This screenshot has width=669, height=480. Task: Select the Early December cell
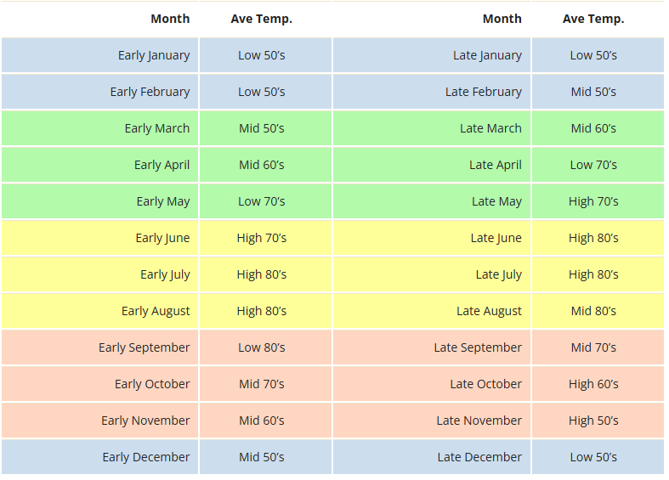(99, 457)
